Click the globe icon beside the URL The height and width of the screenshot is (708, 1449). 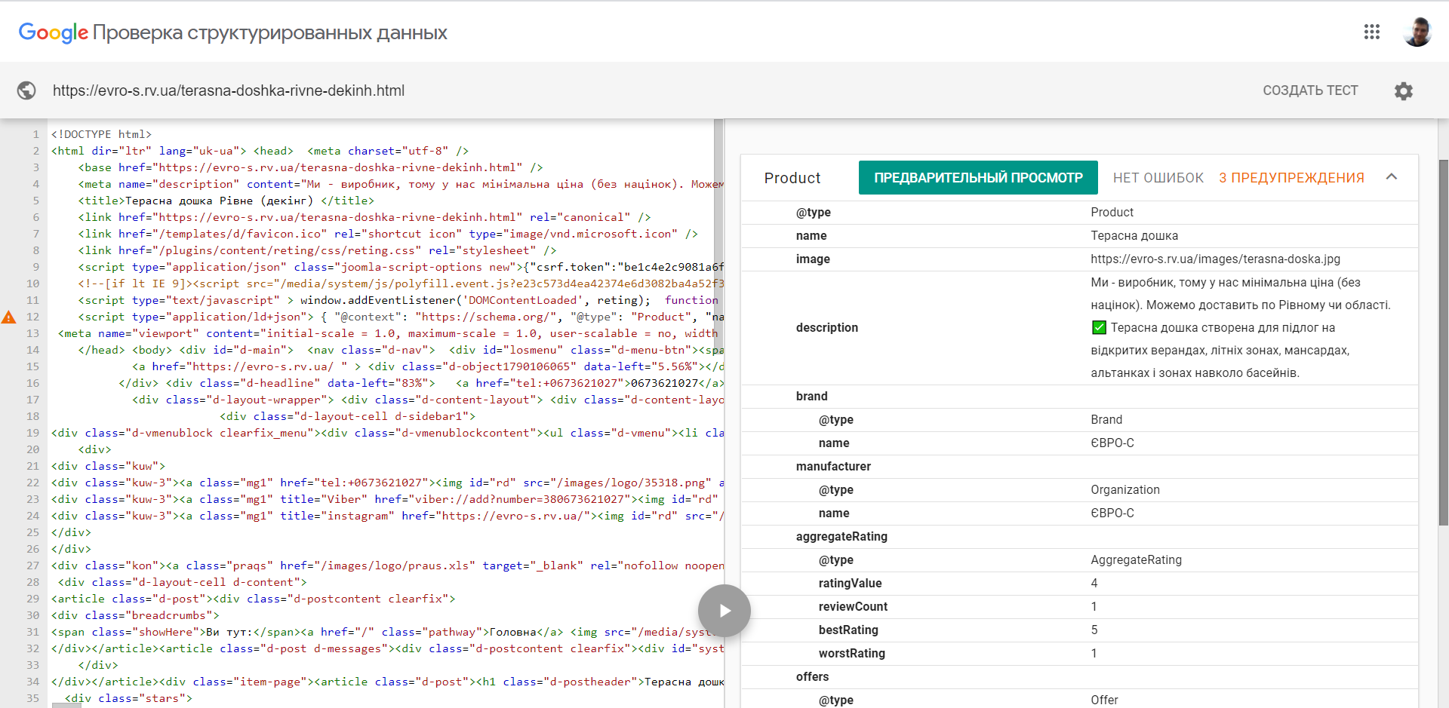[26, 90]
